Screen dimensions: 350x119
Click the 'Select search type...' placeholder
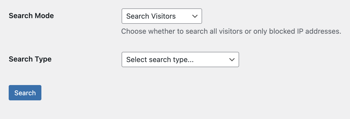tap(160, 60)
